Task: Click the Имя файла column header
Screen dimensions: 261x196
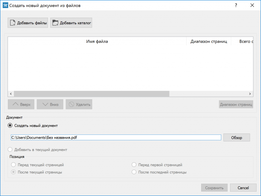Action: coord(97,41)
